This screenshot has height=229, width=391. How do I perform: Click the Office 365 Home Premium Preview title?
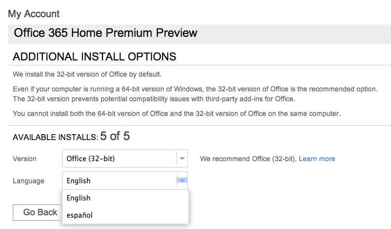tap(106, 33)
